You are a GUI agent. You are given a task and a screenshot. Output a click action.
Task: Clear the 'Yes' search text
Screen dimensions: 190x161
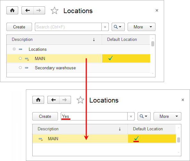click(131, 116)
